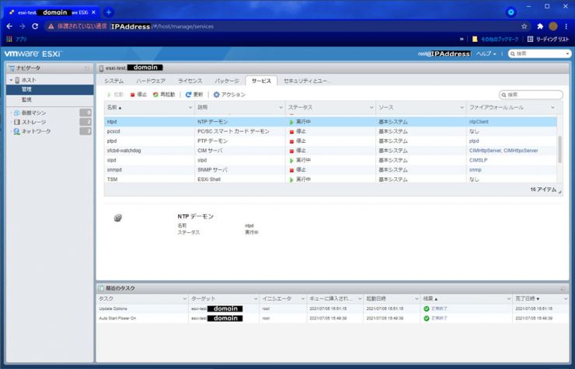Switch to the Licensing tab

(190, 81)
